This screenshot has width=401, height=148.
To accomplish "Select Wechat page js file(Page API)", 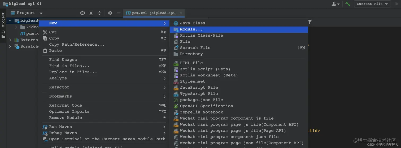I will click(239, 130).
